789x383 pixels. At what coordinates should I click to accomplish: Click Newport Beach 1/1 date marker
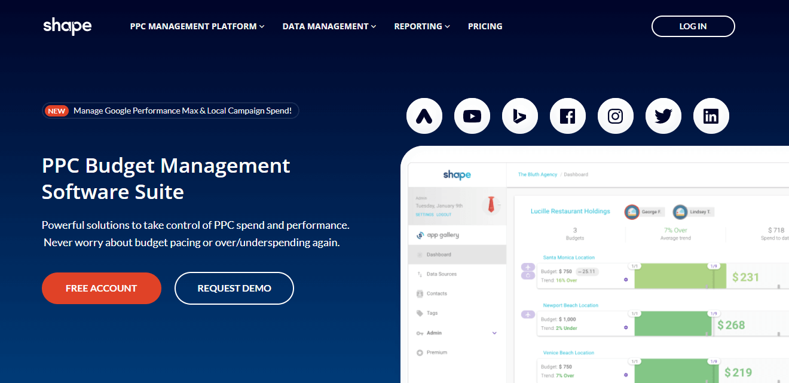[634, 313]
